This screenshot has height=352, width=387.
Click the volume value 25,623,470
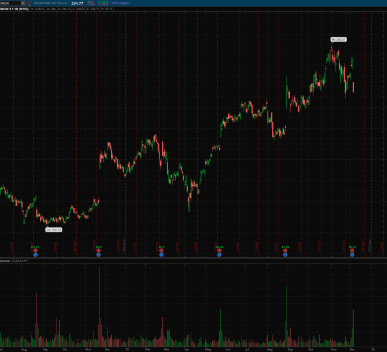coord(19,261)
